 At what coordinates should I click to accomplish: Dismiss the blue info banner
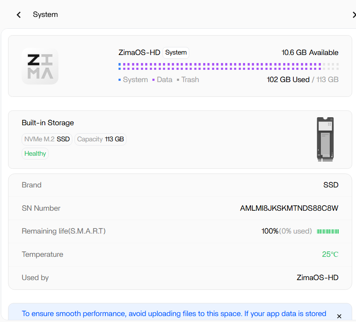tap(339, 316)
